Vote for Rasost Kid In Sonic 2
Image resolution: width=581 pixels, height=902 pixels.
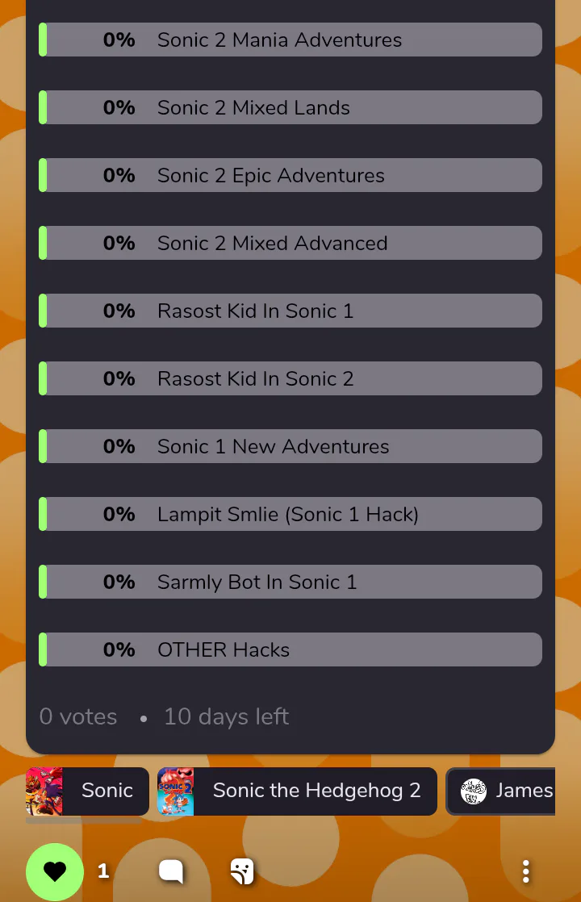click(290, 378)
